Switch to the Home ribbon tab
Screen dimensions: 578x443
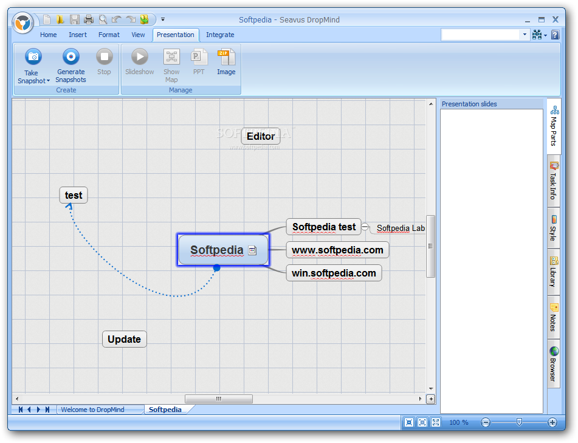pos(48,35)
